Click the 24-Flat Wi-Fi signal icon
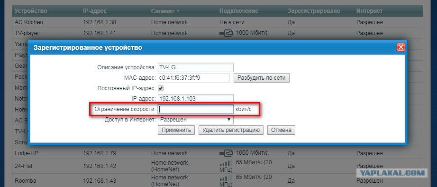The height and width of the screenshot is (187, 437). [225, 163]
